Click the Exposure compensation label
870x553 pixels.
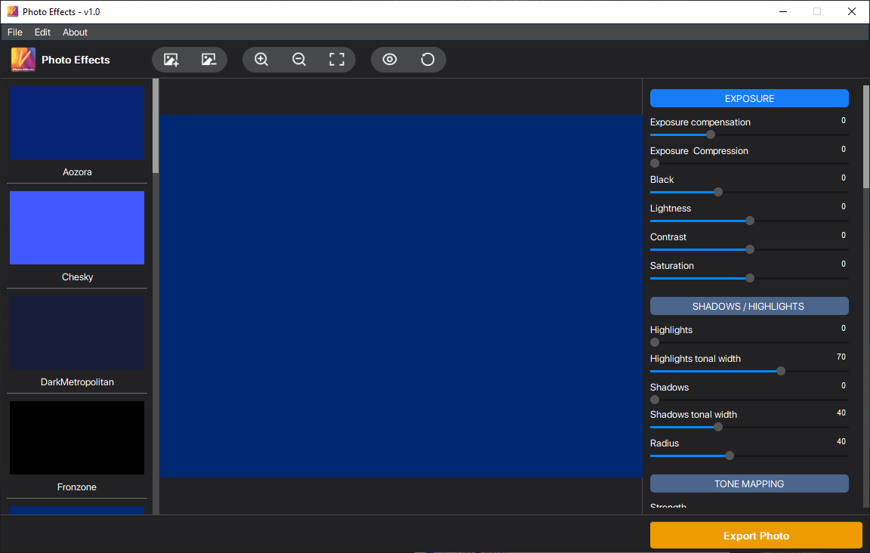(700, 122)
